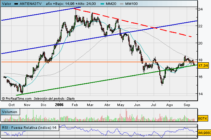The width and height of the screenshot is (211, 140).
Task: Click the price axis label 22
Action: pos(200,26)
